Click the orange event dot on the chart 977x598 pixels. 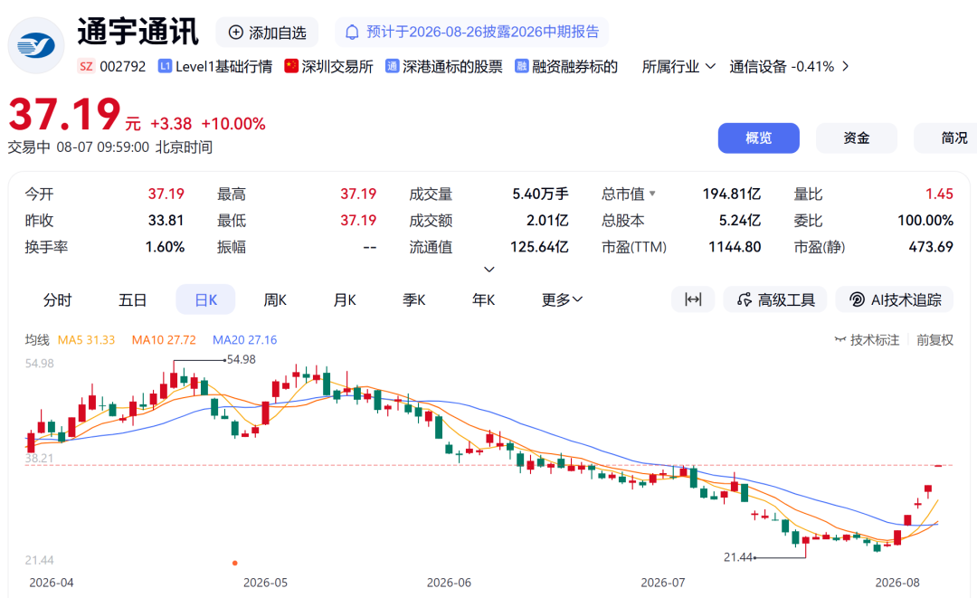tap(235, 563)
